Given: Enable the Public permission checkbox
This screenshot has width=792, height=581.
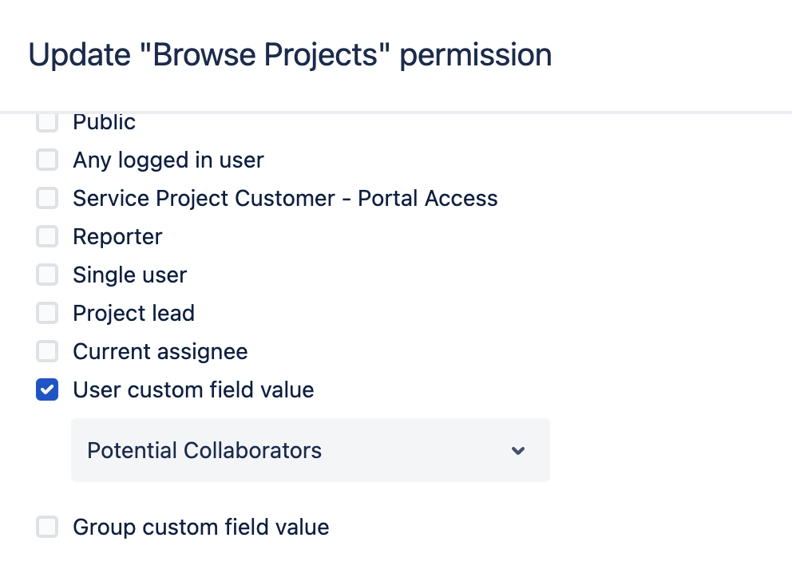Looking at the screenshot, I should coord(46,121).
